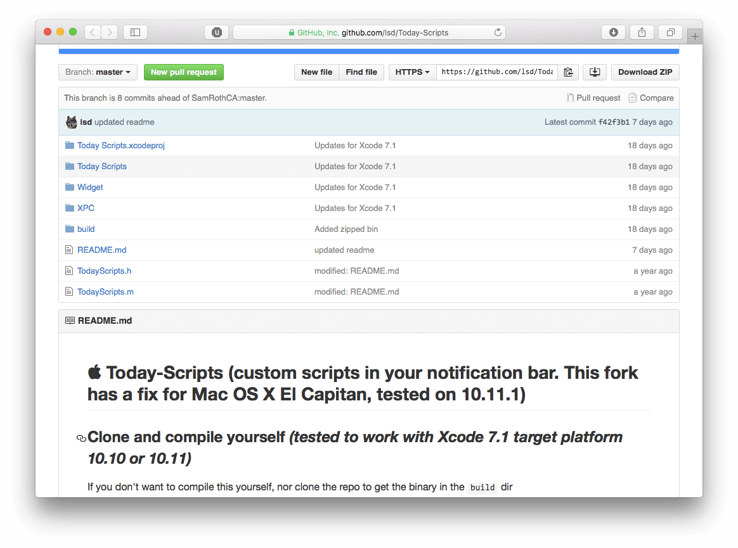Open the 'updated readme' latest commit message
Viewport: 738px width, 548px height.
click(124, 122)
